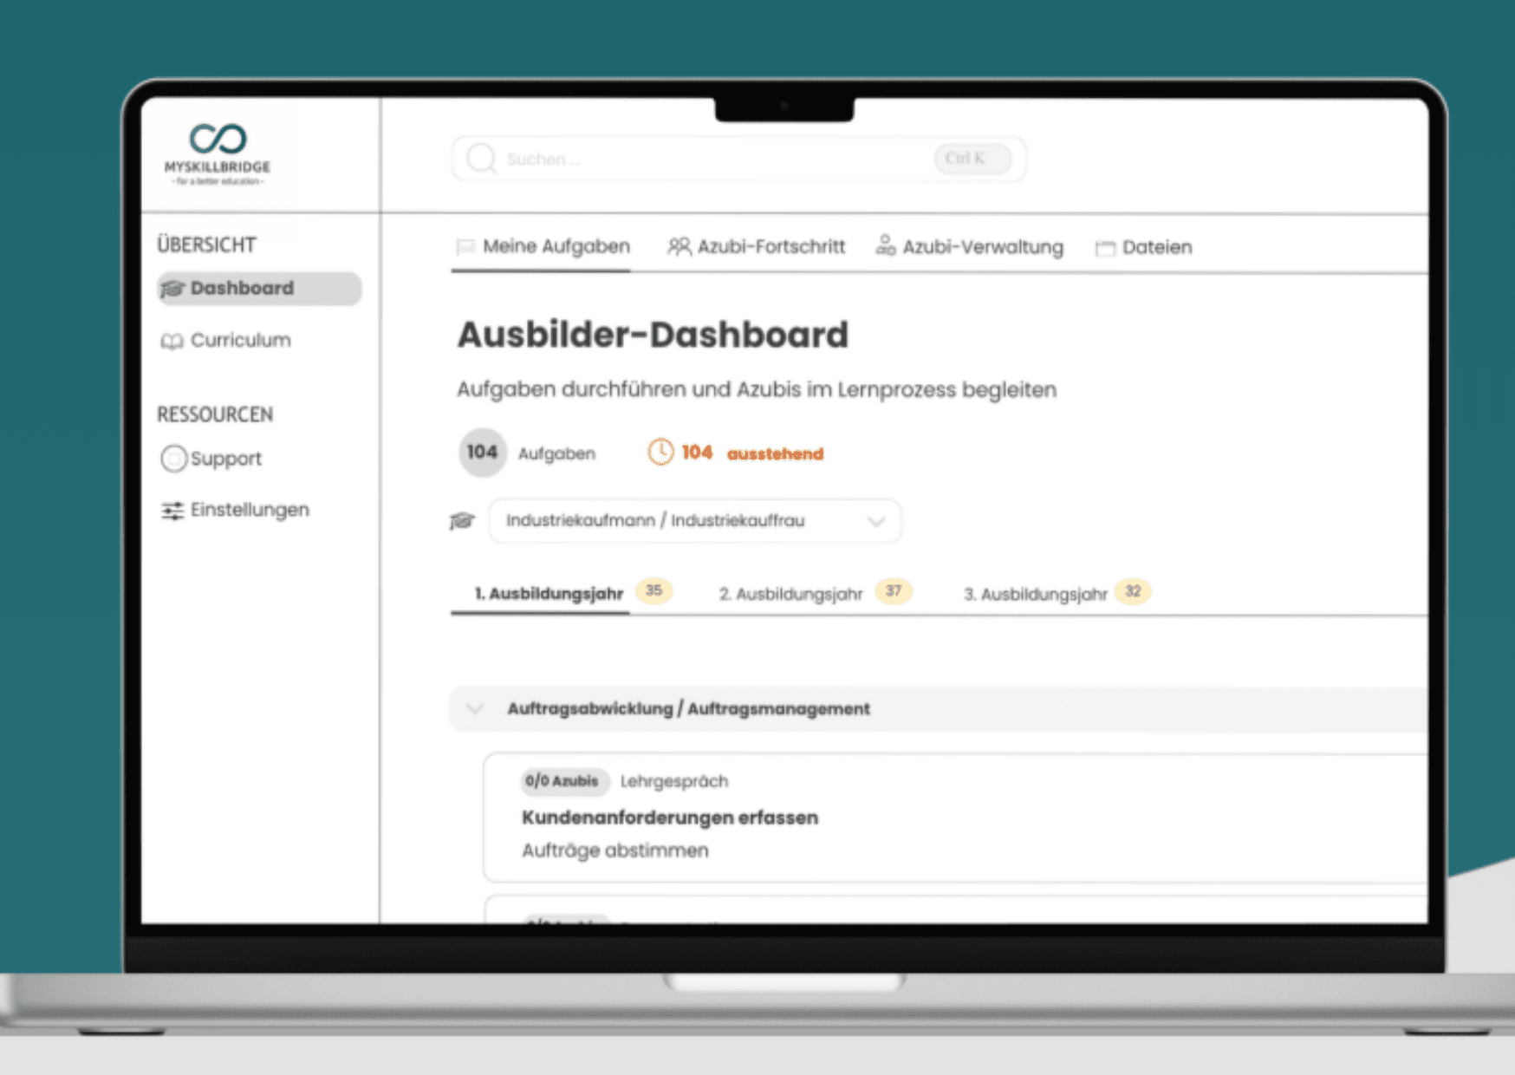Click the 37 badge on 2. Ausbildungsjahr
Screen dimensions: 1515x1075
893,591
